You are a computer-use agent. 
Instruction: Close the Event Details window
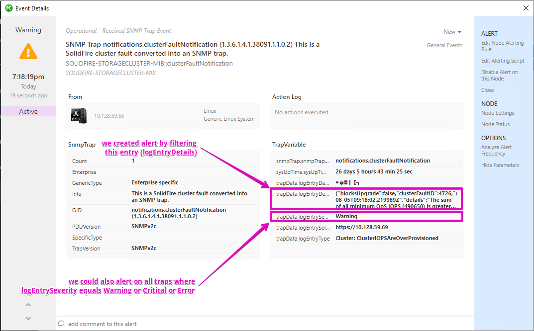click(x=526, y=8)
